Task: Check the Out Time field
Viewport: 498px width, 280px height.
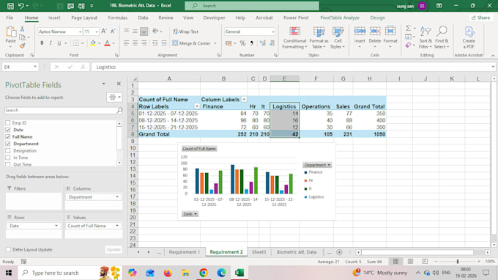Action: [8, 164]
